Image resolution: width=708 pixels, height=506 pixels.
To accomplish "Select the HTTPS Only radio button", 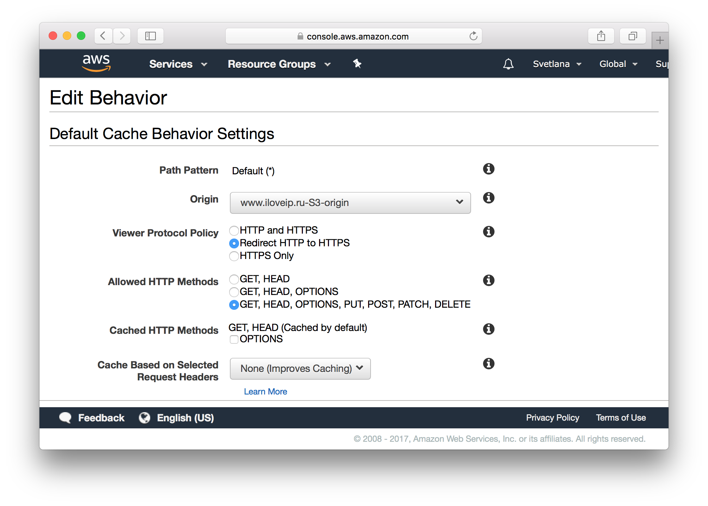I will point(234,256).
